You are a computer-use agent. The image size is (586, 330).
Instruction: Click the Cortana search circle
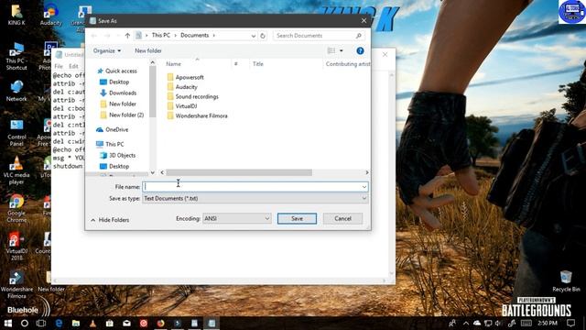[25, 323]
